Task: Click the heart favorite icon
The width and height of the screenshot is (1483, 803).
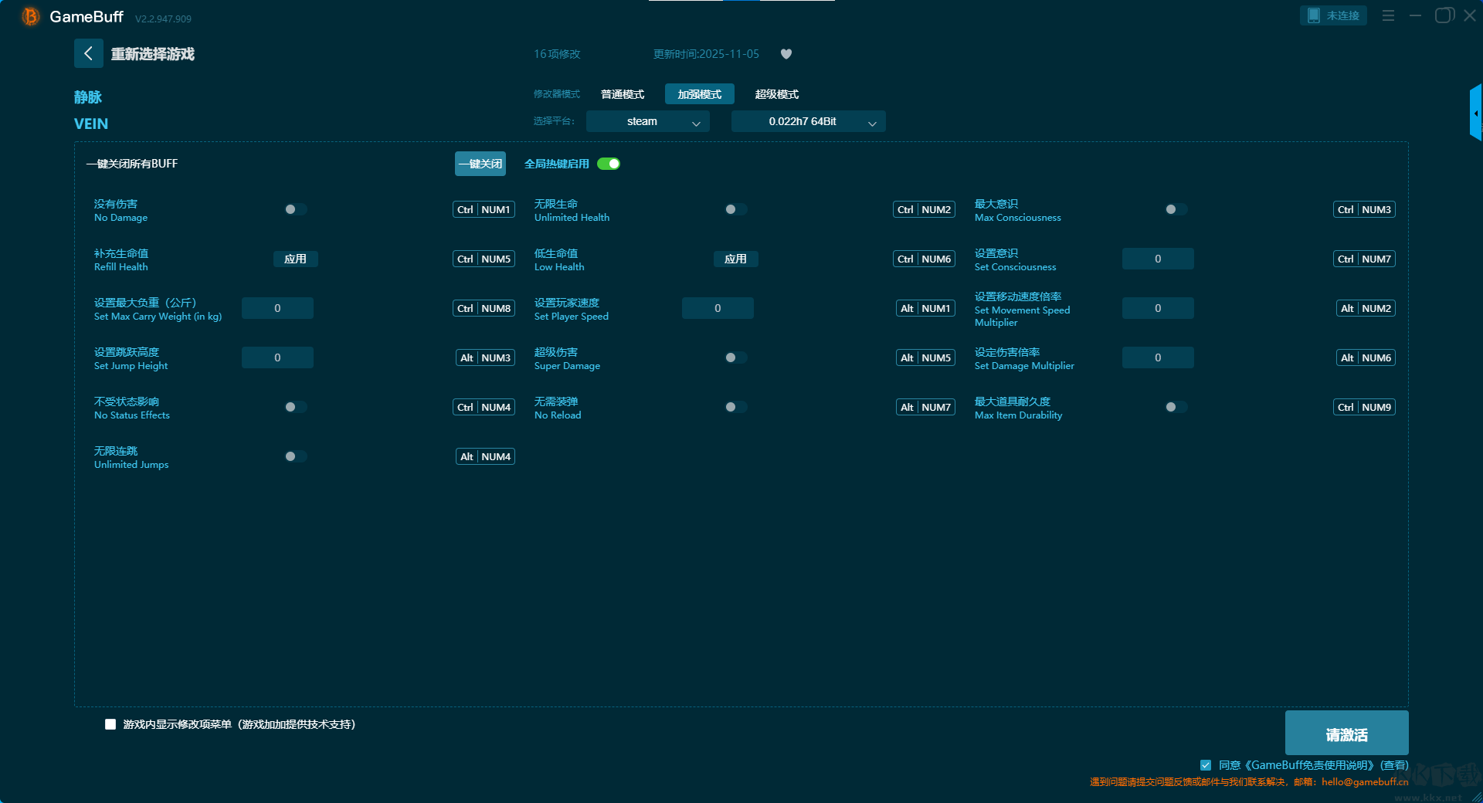Action: (786, 54)
